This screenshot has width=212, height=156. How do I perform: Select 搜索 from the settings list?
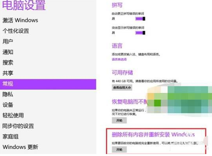click(8, 62)
